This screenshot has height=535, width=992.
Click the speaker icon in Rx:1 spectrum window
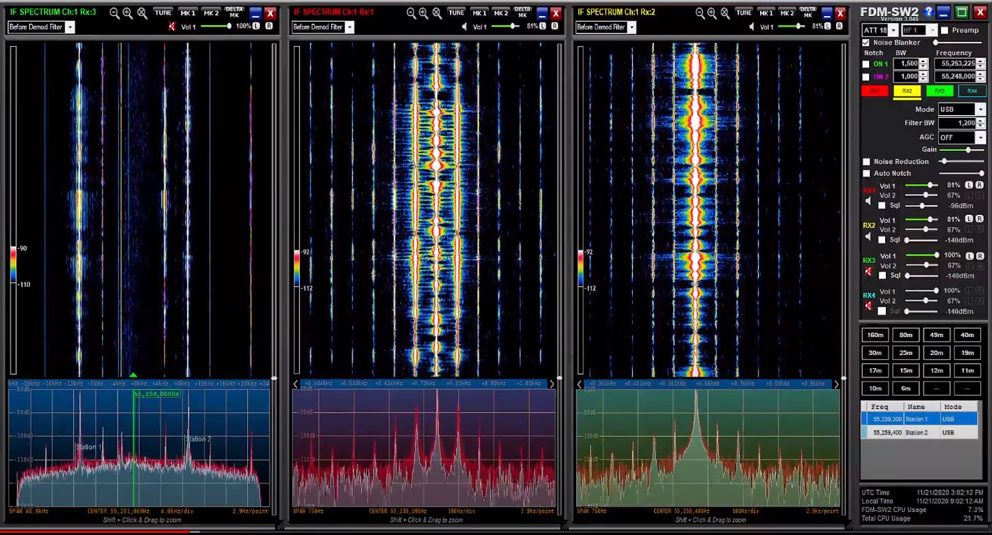[x=464, y=26]
